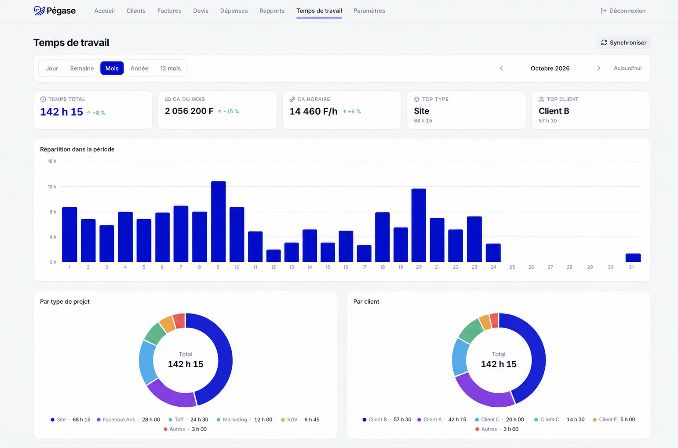Screen dimensions: 678x448
Task: Click the link icon on CA horaire card
Action: click(x=292, y=99)
